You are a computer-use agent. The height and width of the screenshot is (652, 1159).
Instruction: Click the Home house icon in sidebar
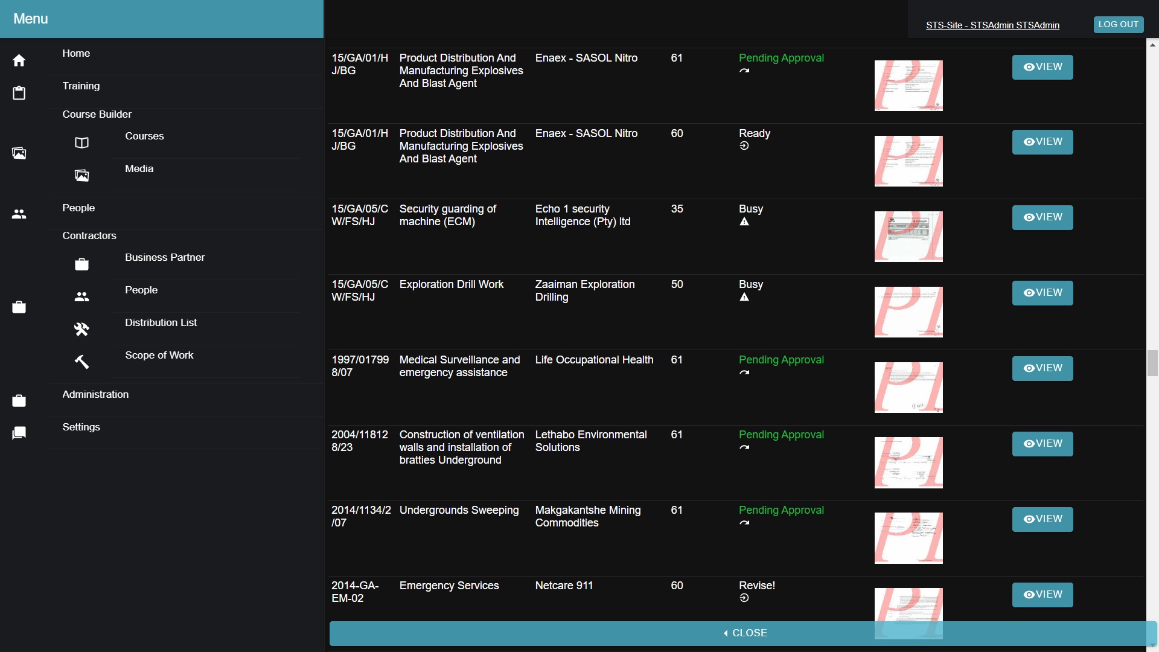click(x=19, y=60)
